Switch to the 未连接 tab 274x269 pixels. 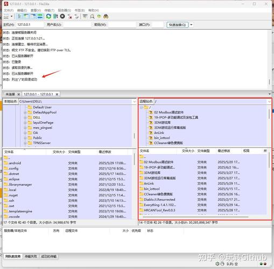coord(10,94)
